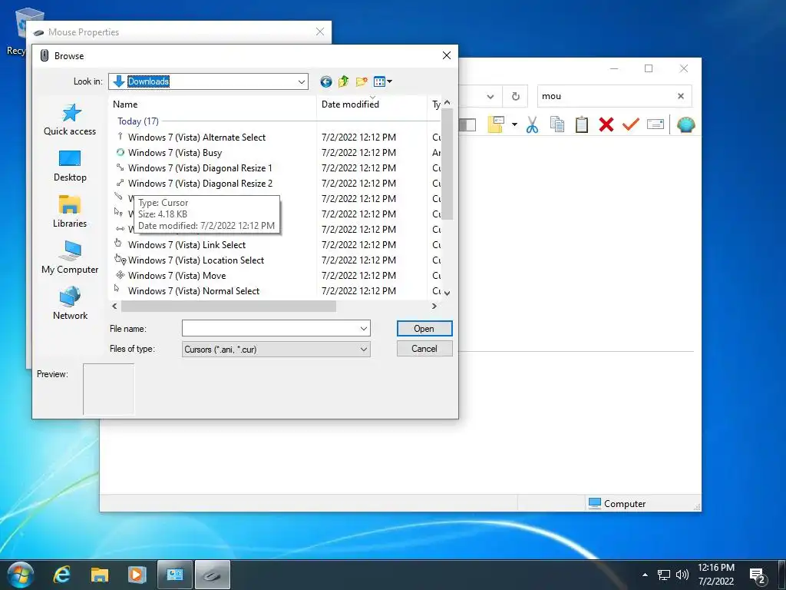Open File Explorer from taskbar
Viewport: 786px width, 590px height.
(99, 575)
